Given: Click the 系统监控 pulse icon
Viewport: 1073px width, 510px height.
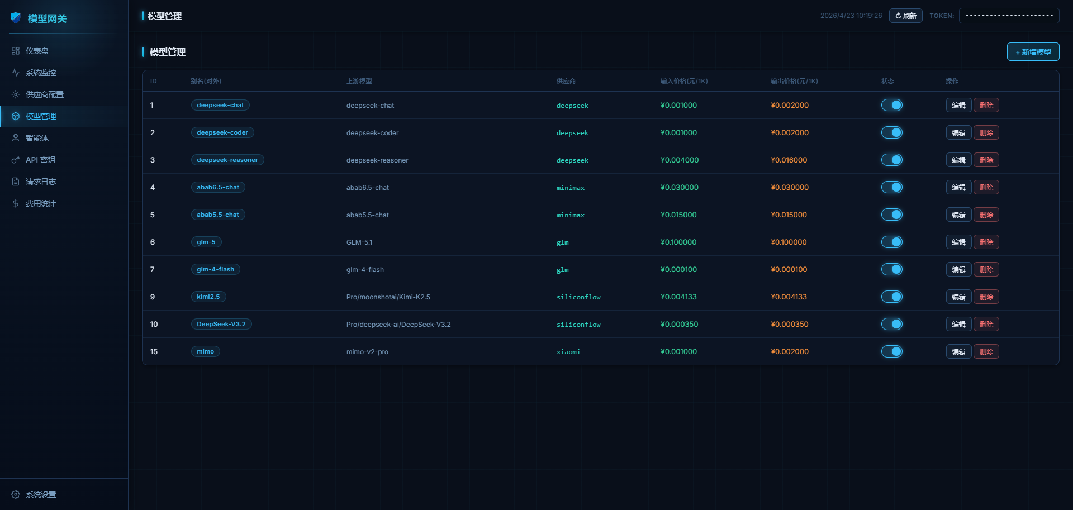Looking at the screenshot, I should [x=16, y=73].
